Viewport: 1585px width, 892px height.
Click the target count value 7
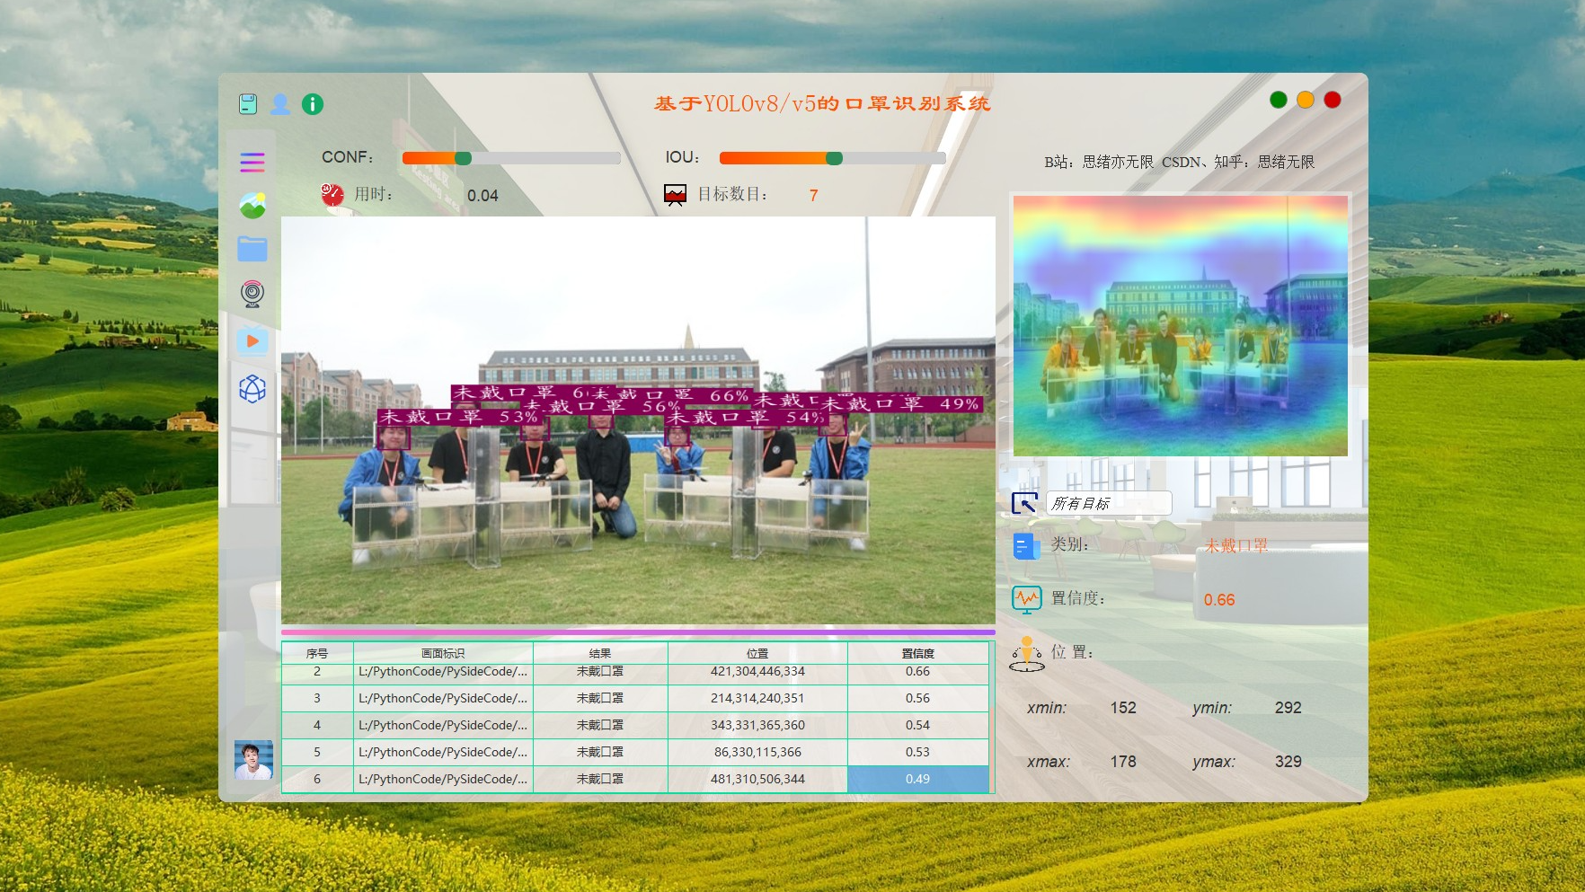pos(813,196)
